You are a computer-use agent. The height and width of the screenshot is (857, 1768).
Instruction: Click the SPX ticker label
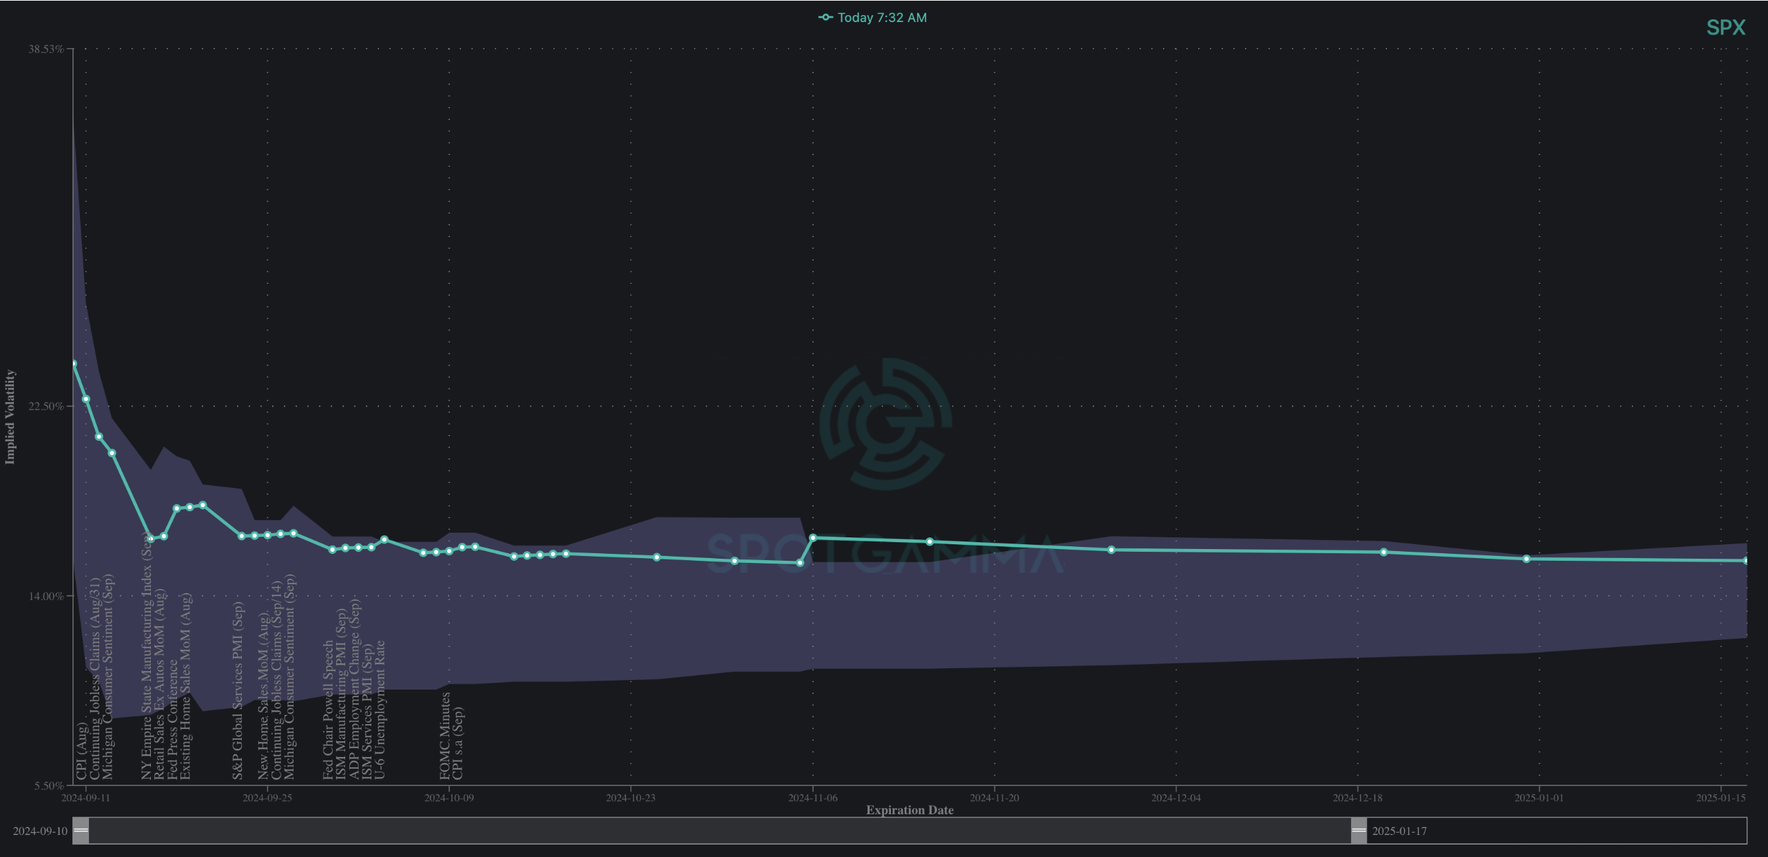click(1725, 28)
